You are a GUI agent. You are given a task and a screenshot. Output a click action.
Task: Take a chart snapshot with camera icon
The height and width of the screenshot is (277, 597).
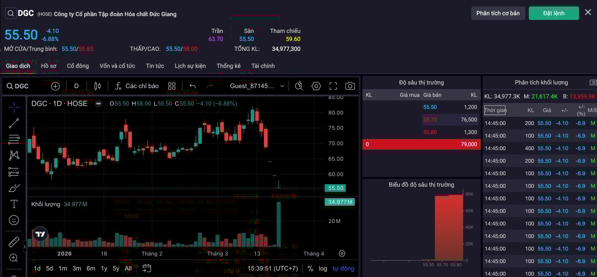tap(350, 86)
